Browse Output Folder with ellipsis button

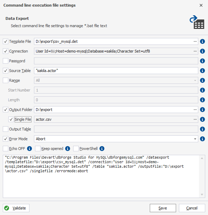[x=195, y=110]
